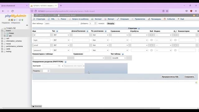Viewport: 199px width, 112px height.
Task: Click the length/values field for id row
Action: point(81,35)
